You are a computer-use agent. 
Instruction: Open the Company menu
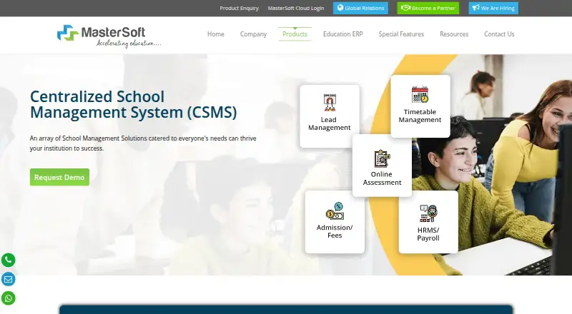pyautogui.click(x=253, y=34)
